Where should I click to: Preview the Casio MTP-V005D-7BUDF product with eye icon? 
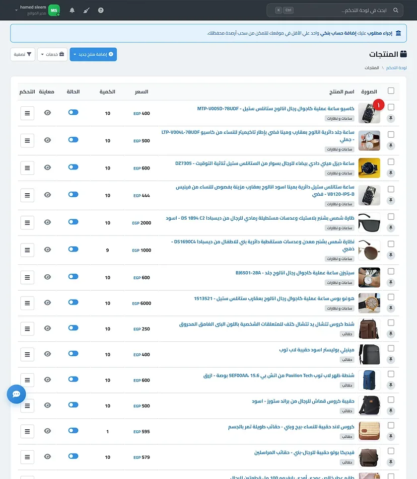[x=47, y=113]
